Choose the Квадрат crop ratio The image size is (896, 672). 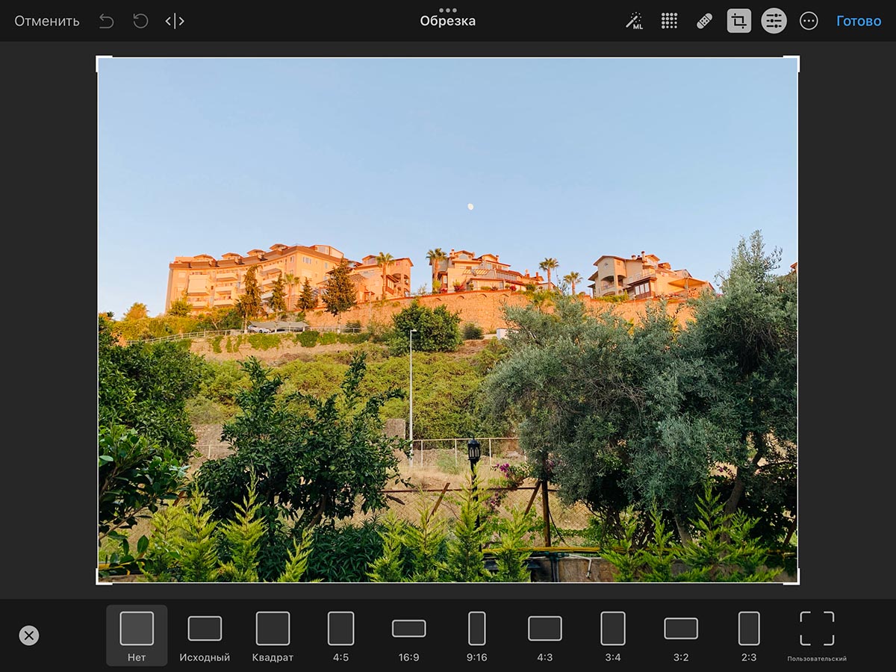[273, 635]
